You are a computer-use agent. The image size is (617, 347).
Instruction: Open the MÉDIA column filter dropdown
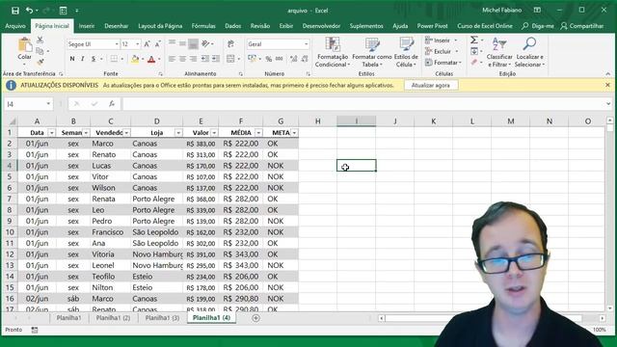point(258,133)
